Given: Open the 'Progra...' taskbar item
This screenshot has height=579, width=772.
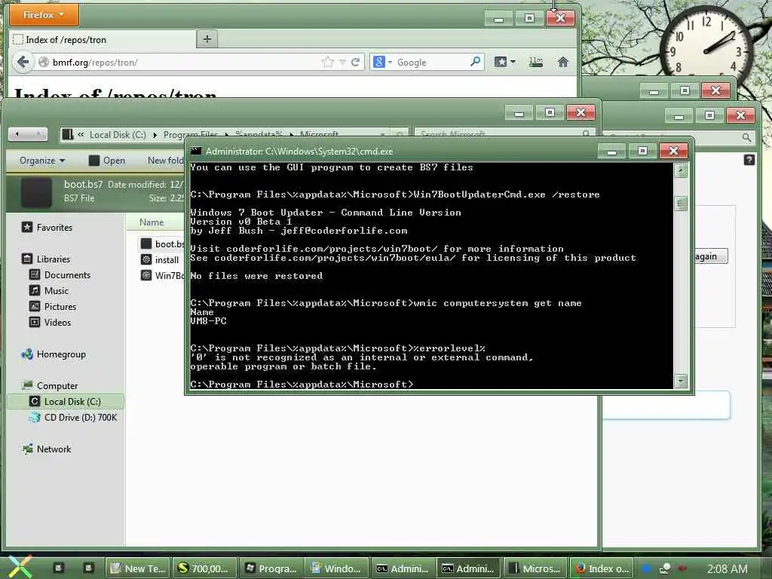Looking at the screenshot, I should (x=271, y=568).
